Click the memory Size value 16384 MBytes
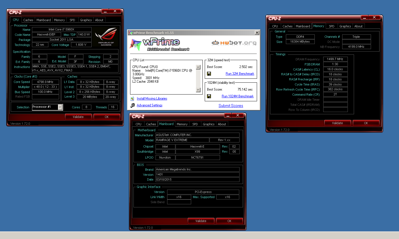 pyautogui.click(x=300, y=42)
